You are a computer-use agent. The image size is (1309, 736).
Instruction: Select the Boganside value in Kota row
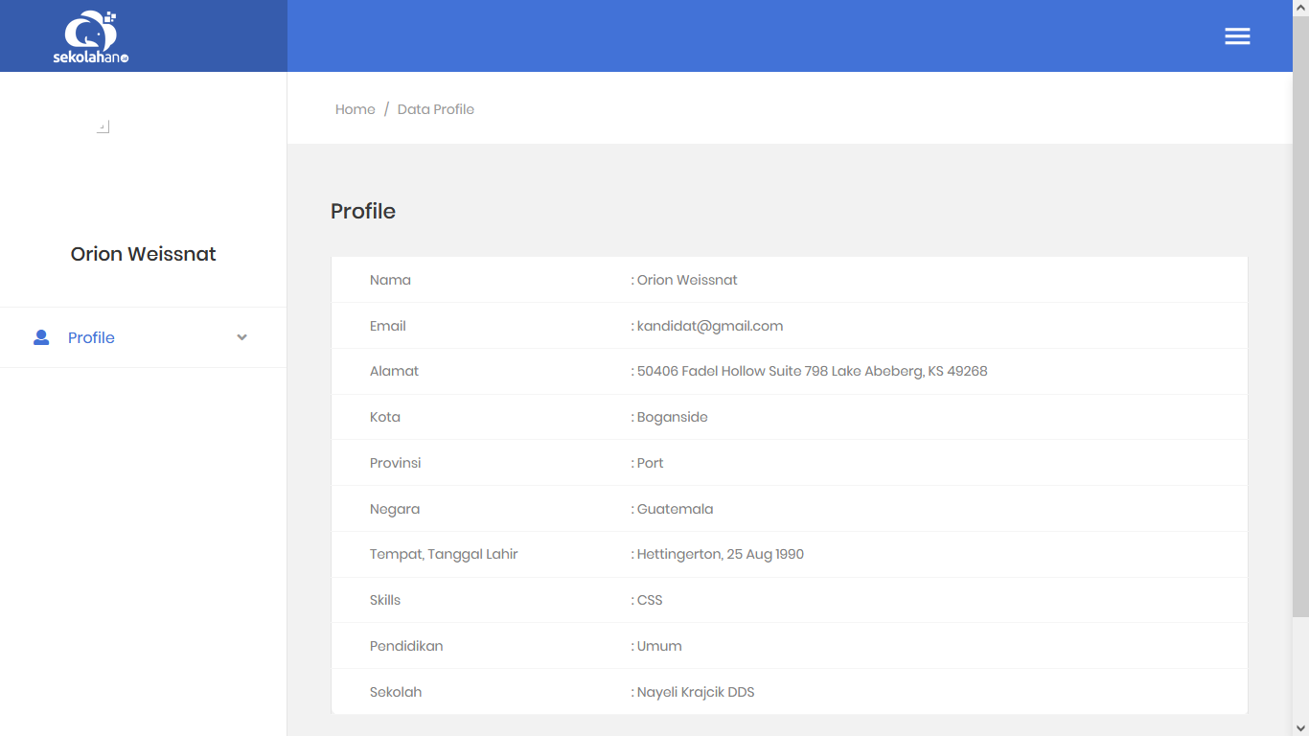pyautogui.click(x=672, y=417)
